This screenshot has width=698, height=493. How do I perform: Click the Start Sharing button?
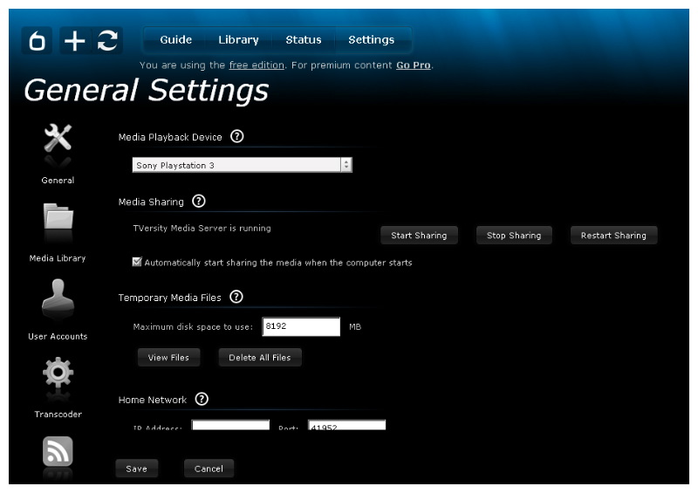(x=419, y=235)
